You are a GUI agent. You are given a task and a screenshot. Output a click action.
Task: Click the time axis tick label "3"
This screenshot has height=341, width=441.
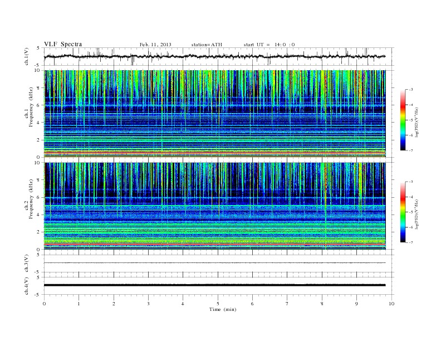pyautogui.click(x=148, y=304)
